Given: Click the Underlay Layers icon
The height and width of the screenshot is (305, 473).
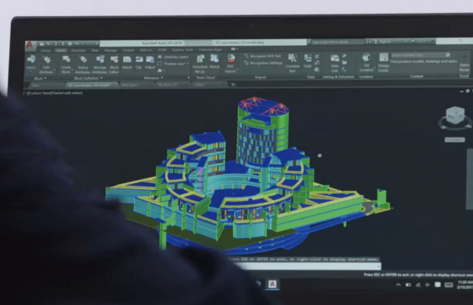Looking at the screenshot, I should 160,57.
